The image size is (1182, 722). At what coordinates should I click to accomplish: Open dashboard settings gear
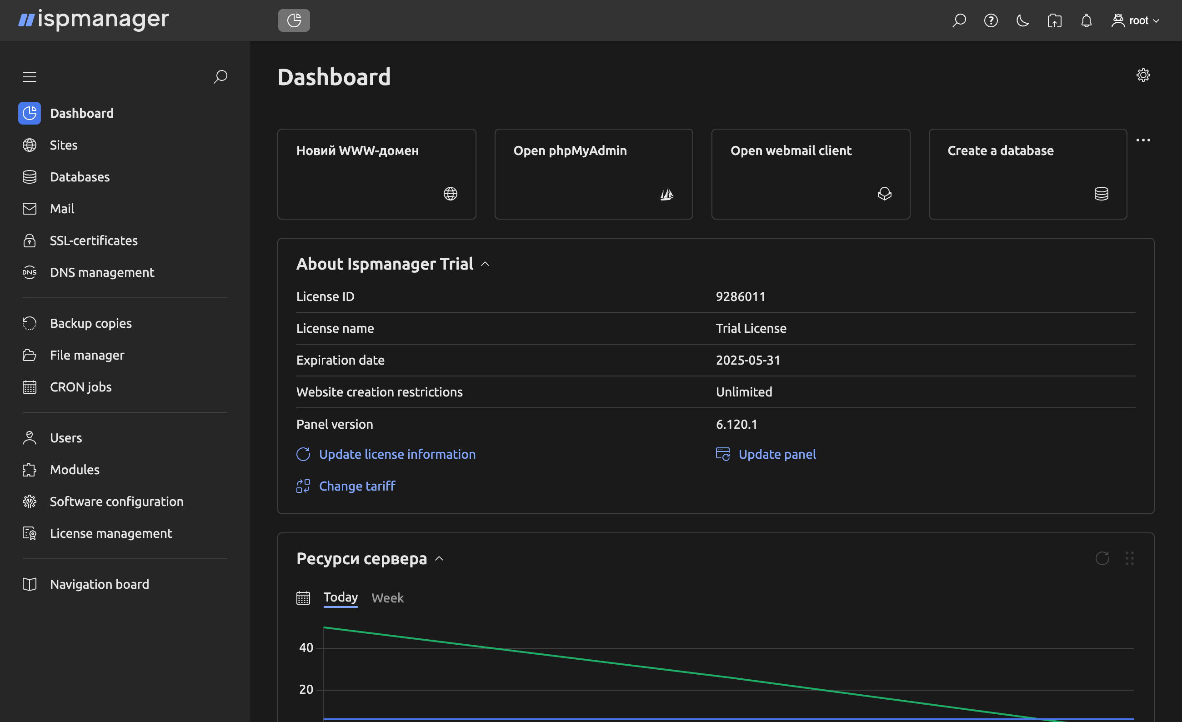[x=1143, y=75]
